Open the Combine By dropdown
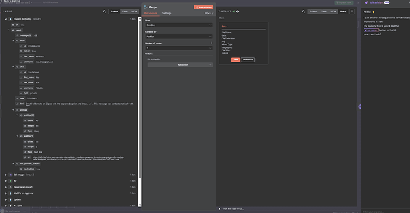The height and width of the screenshot is (213, 410). pyautogui.click(x=179, y=37)
